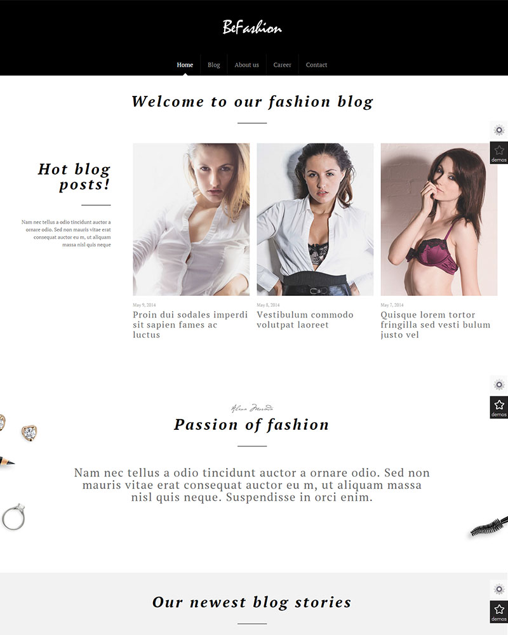508x635 pixels.
Task: Open the top settings gear icon
Action: (x=499, y=130)
